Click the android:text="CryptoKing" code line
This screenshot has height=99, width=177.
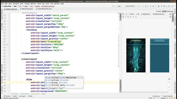pos(46,42)
